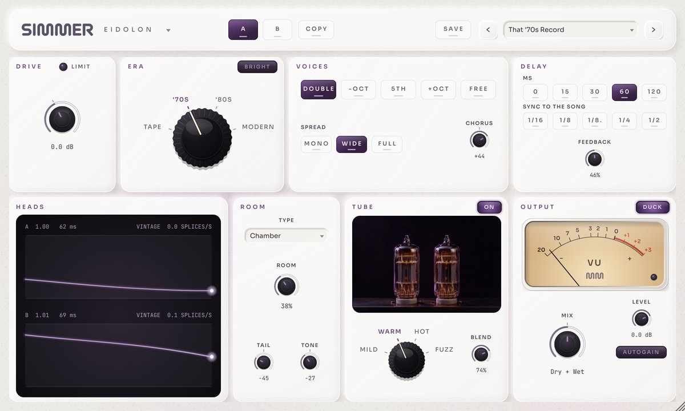Click the Dry + Wet mix label
The image size is (685, 411).
coord(567,372)
